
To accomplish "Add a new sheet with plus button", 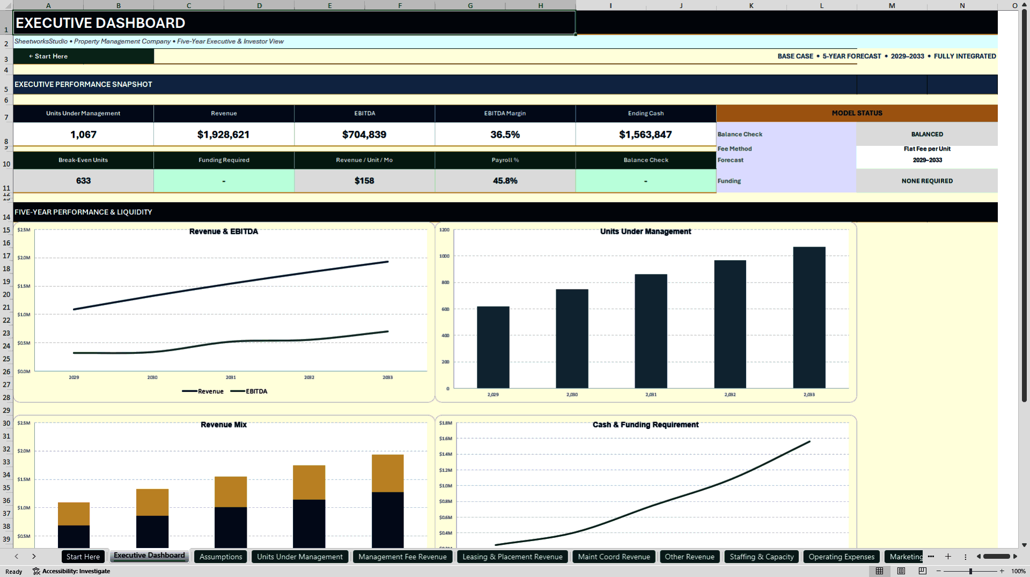I will tap(948, 557).
